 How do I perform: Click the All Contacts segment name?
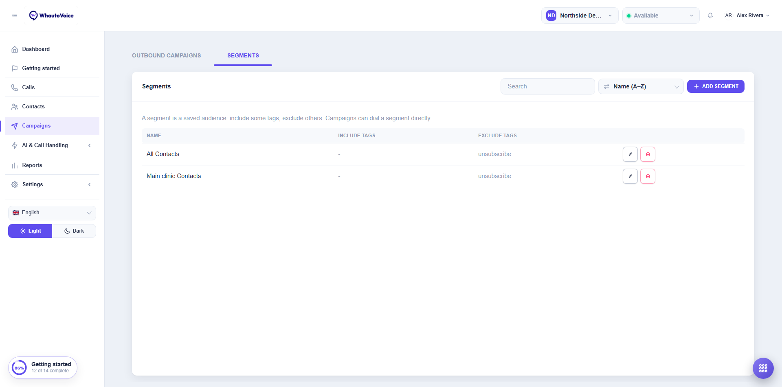163,154
